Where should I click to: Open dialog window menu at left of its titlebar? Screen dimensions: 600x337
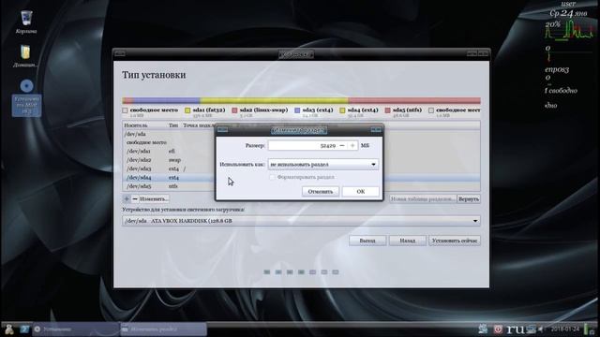223,130
